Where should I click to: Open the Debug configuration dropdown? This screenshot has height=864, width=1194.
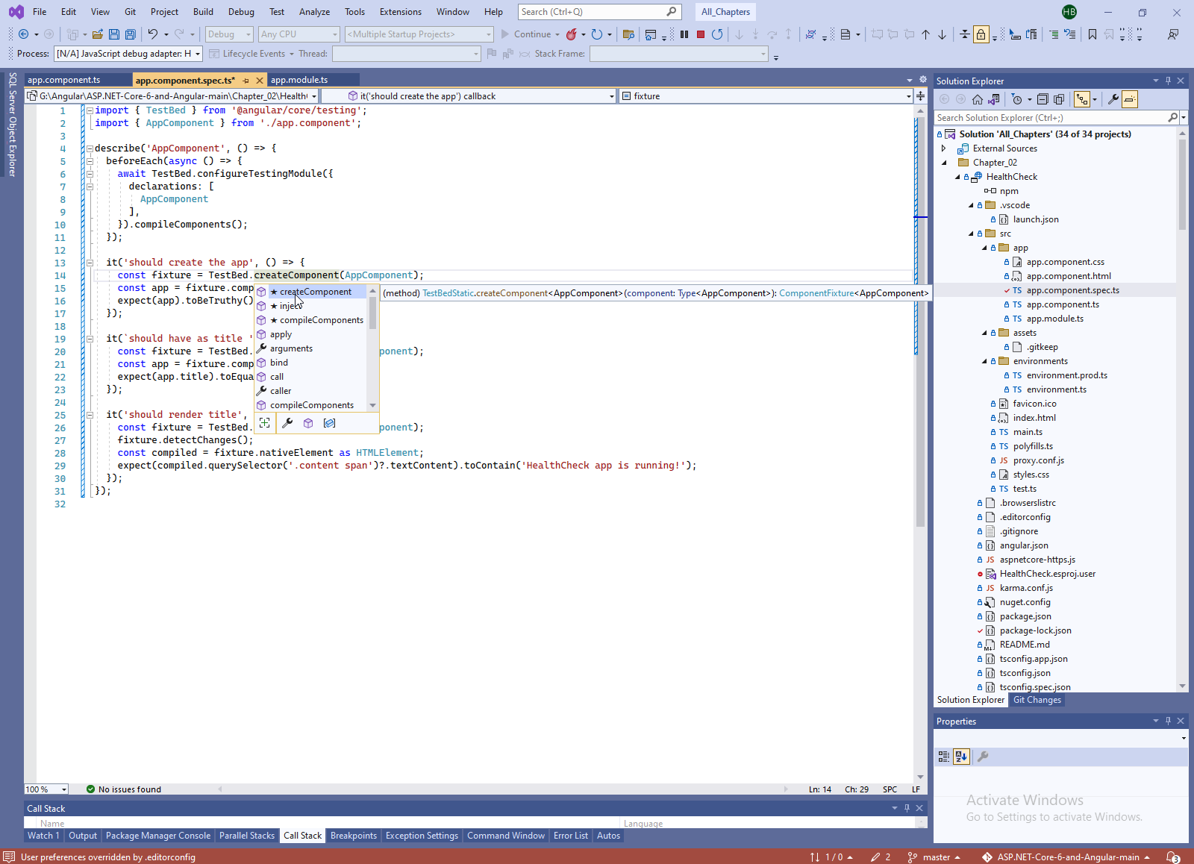tap(229, 34)
